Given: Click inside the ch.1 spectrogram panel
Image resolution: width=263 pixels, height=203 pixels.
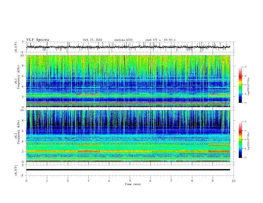Looking at the screenshot, I should pos(128,81).
